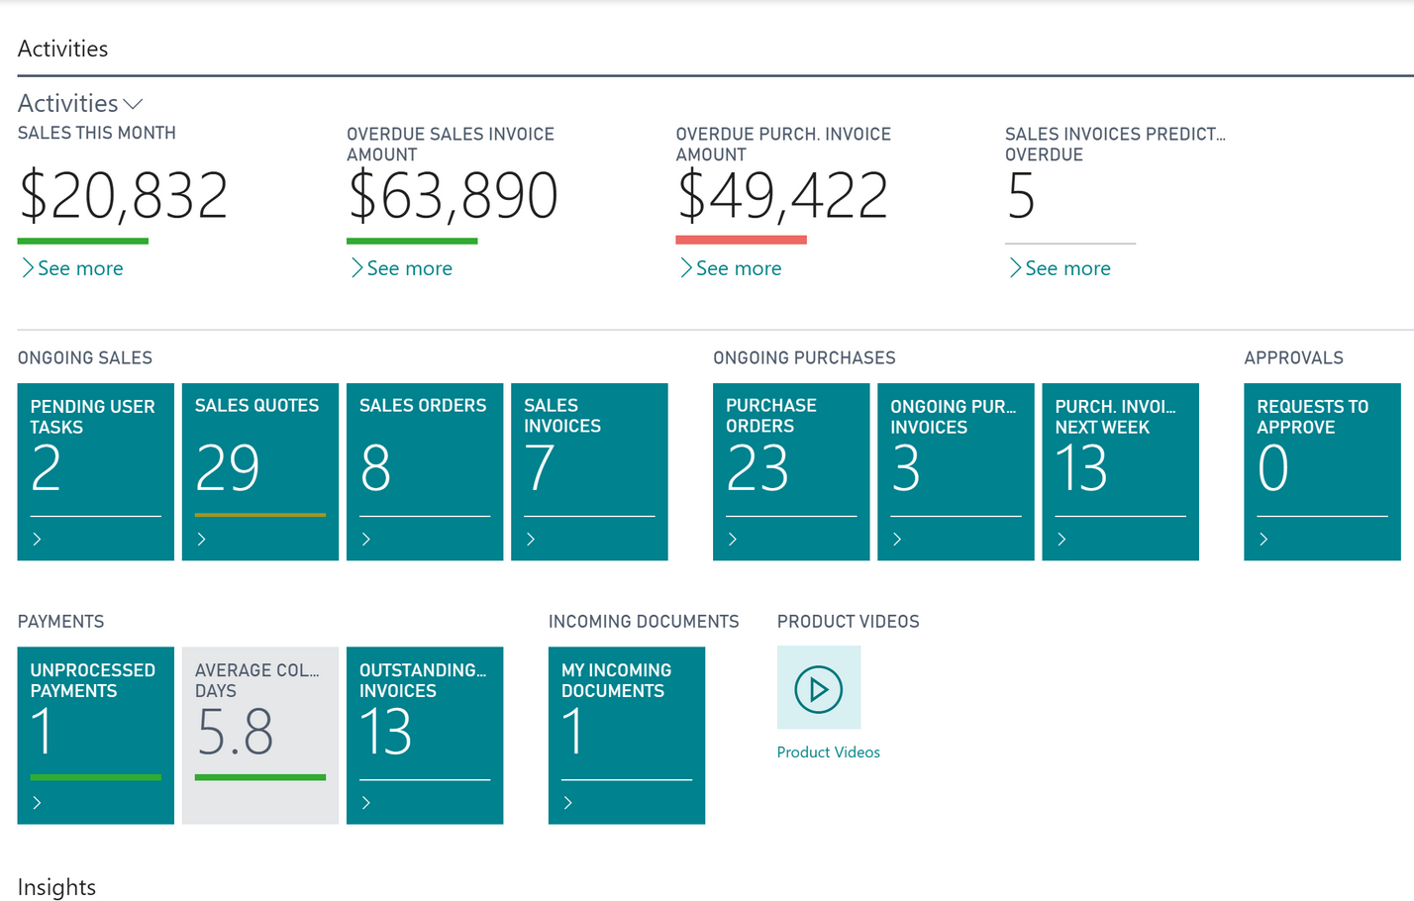
Task: Click the Approvals group label
Action: pyautogui.click(x=1293, y=357)
